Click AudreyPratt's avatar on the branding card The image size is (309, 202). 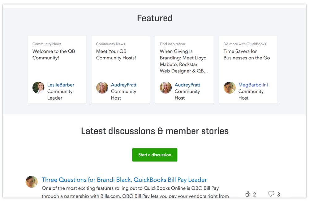click(166, 88)
